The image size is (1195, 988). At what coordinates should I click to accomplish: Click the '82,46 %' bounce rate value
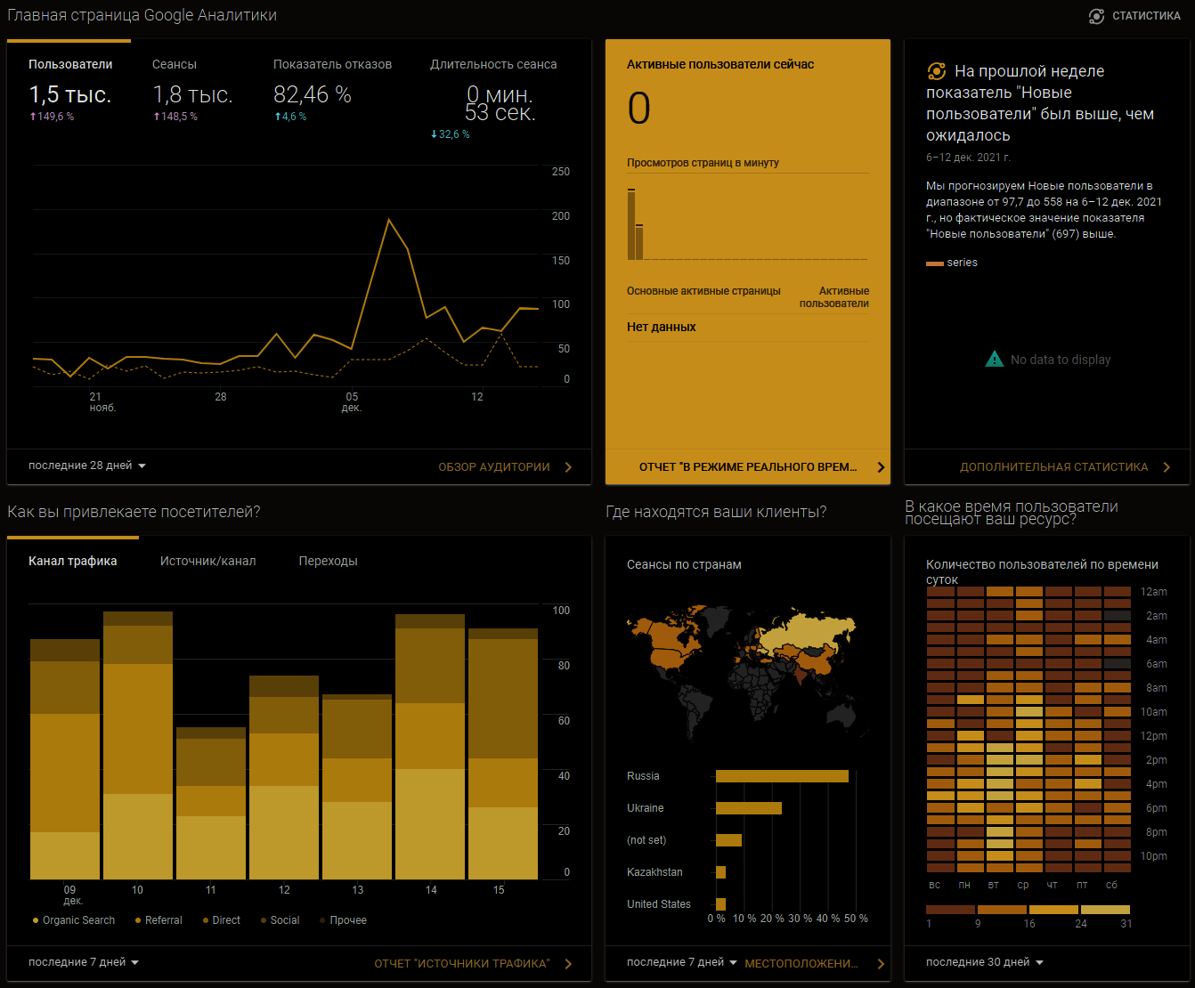(x=313, y=94)
